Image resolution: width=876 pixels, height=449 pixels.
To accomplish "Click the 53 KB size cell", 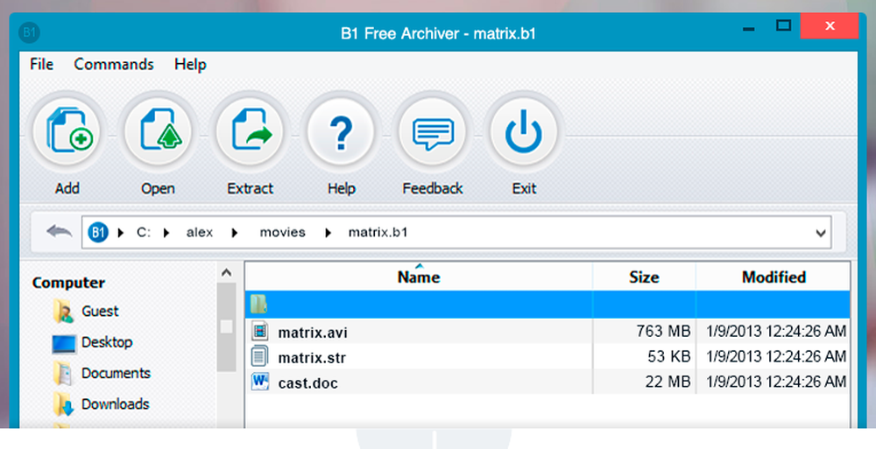I will point(669,356).
